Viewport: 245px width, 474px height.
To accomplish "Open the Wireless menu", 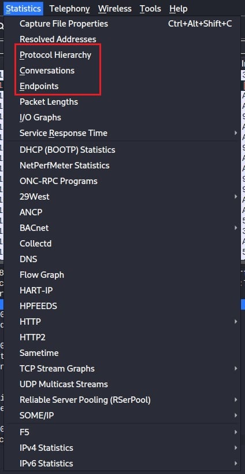I will (114, 9).
